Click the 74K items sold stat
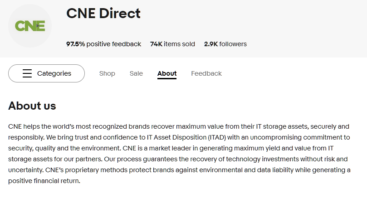 (172, 44)
